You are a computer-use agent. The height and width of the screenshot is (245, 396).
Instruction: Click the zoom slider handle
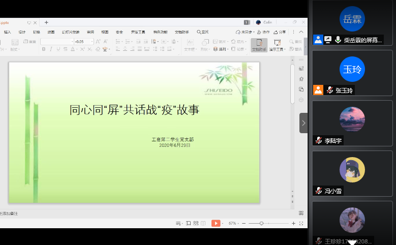(261, 223)
